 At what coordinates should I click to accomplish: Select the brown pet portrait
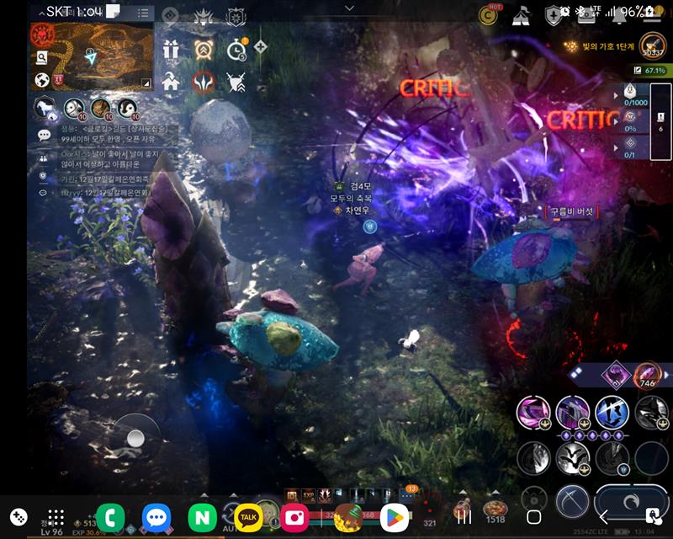coord(100,109)
